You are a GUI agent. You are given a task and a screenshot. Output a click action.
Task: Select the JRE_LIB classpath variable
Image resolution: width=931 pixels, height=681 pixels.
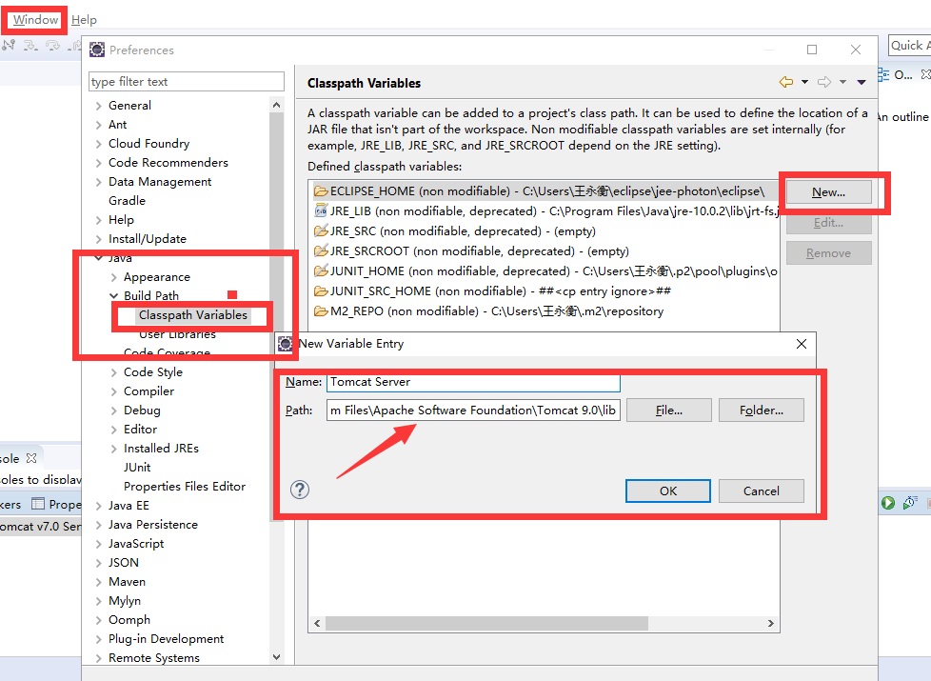pyautogui.click(x=545, y=211)
